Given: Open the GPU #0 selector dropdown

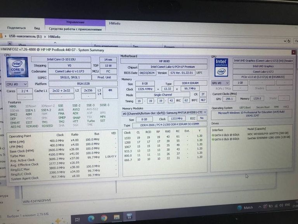Looking at the screenshot, I should pos(220,83).
